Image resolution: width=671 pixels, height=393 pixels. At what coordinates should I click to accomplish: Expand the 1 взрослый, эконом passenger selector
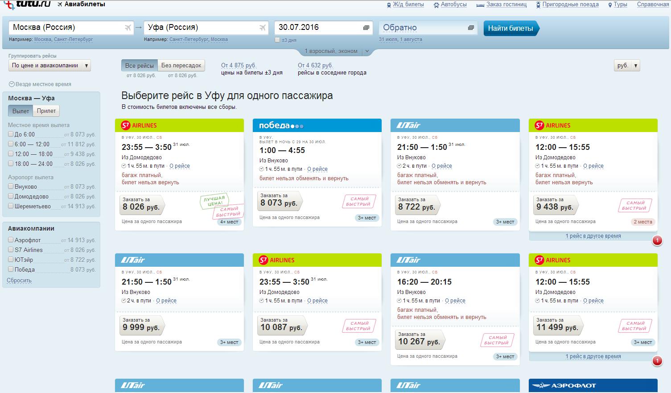pyautogui.click(x=337, y=51)
